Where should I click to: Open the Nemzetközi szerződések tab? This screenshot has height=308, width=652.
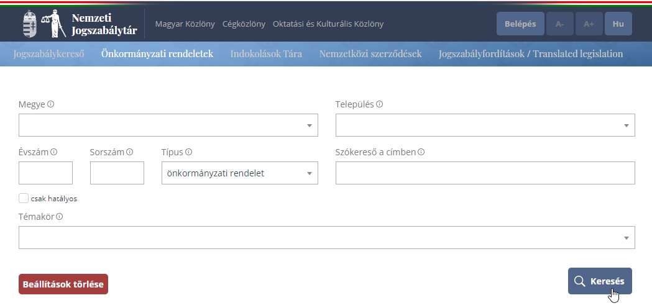[x=370, y=53]
